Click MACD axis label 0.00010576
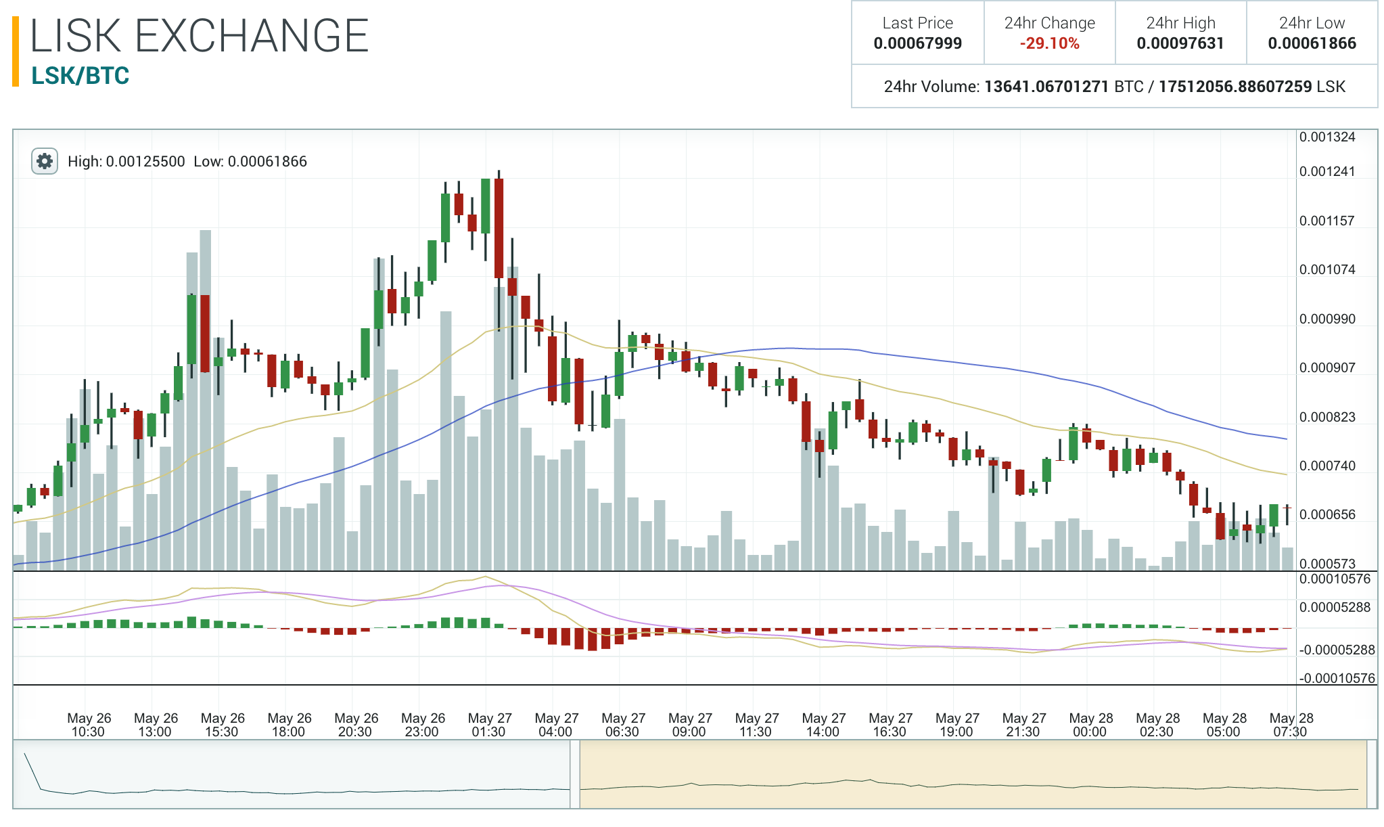1384x827 pixels. pyautogui.click(x=1335, y=579)
